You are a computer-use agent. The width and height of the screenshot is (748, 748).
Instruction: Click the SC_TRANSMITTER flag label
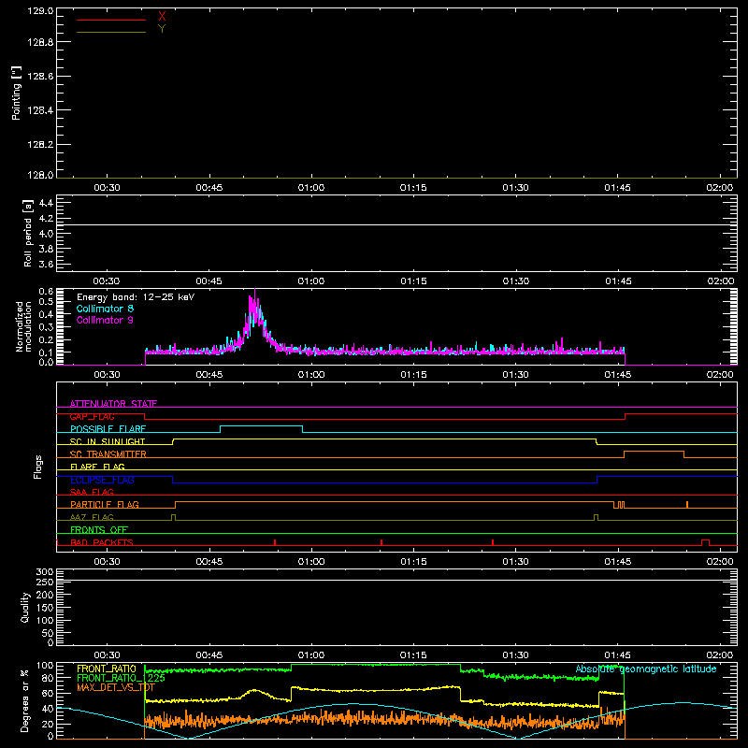point(108,454)
